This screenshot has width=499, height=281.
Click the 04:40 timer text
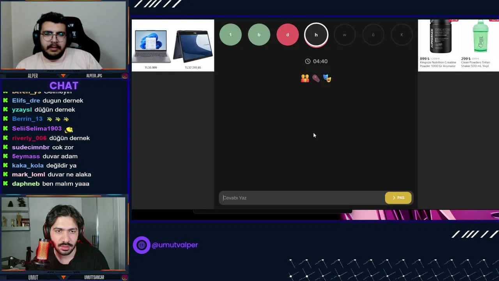coord(320,61)
